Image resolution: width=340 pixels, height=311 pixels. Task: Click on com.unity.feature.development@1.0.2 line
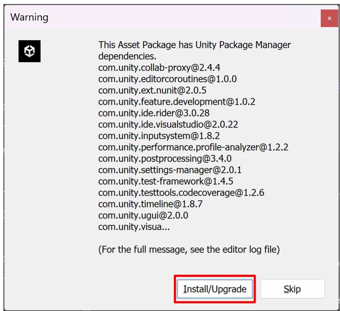pos(177,102)
